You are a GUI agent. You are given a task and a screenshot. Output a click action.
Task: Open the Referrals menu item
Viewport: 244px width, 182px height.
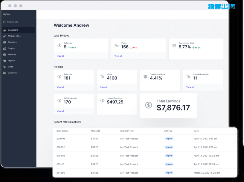(x=12, y=55)
